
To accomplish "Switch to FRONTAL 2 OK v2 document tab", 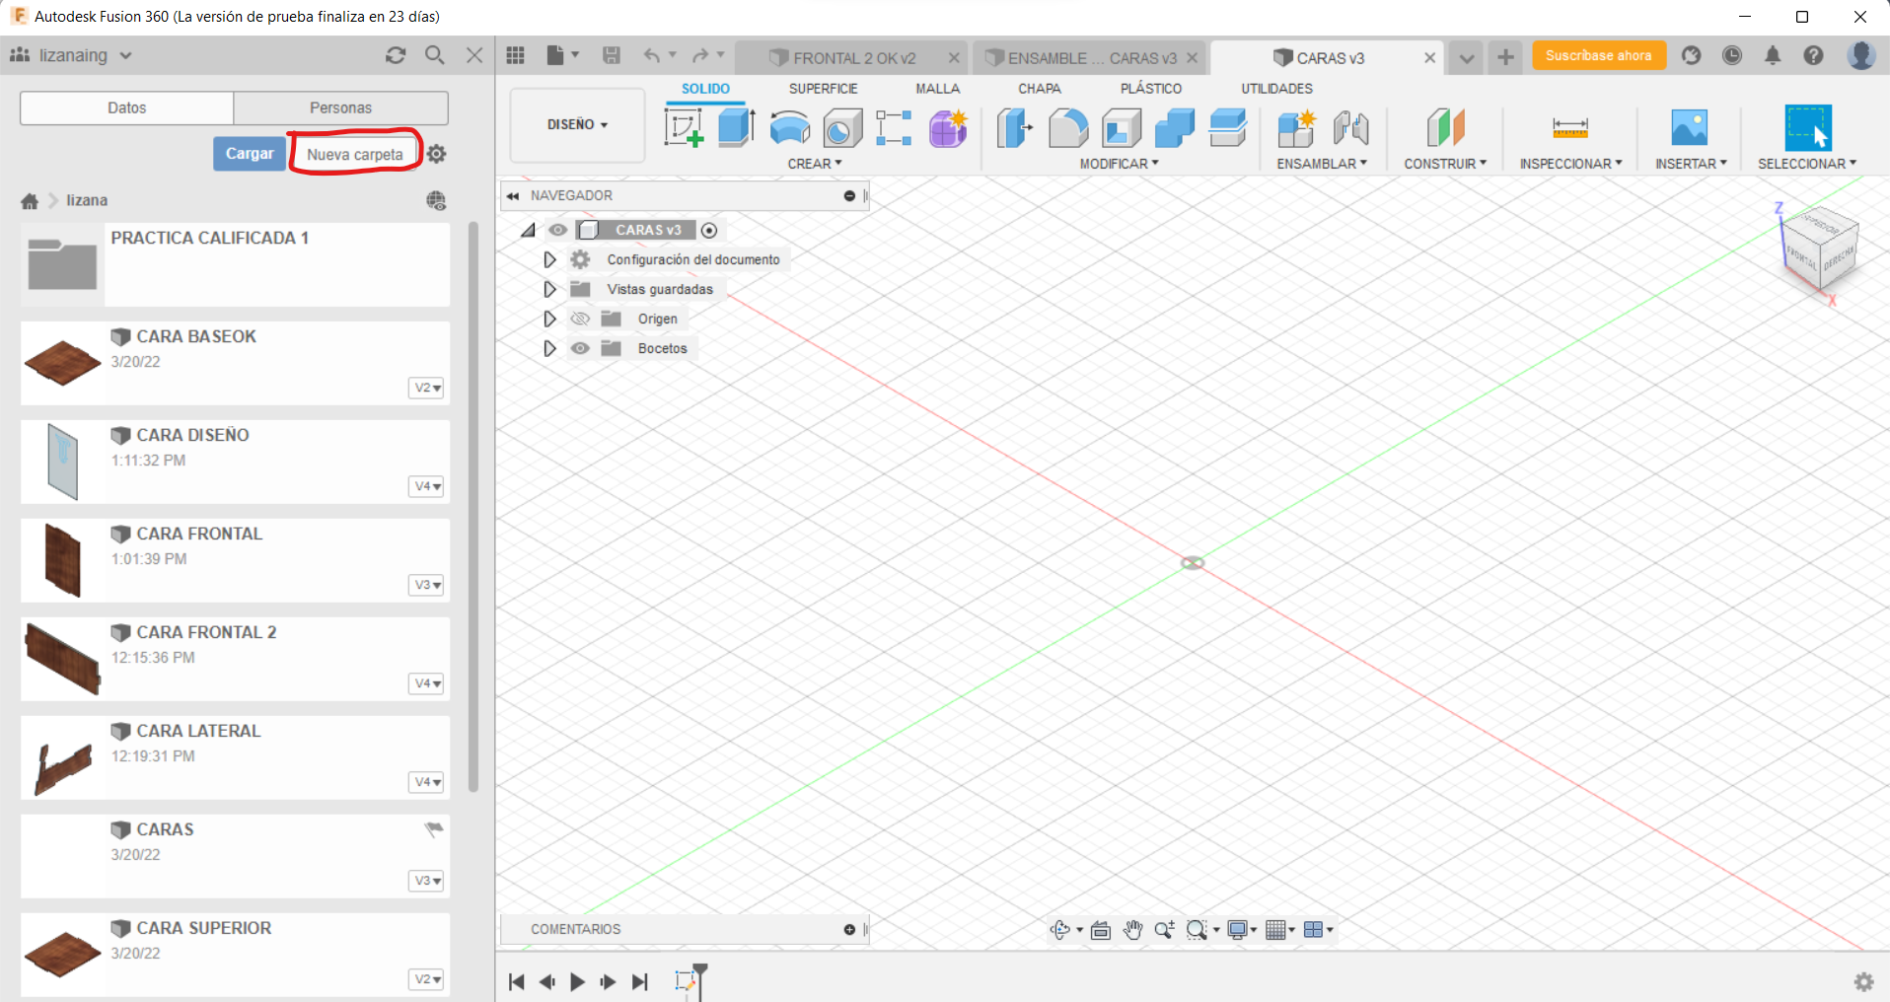I will [852, 58].
